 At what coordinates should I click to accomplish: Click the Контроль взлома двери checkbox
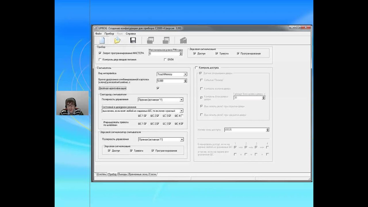202,89
